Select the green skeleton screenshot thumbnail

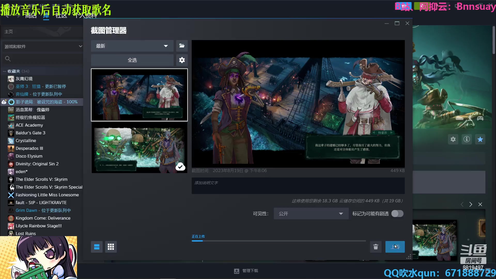pyautogui.click(x=139, y=148)
